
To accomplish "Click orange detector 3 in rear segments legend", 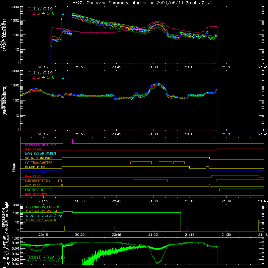I will tap(39, 77).
